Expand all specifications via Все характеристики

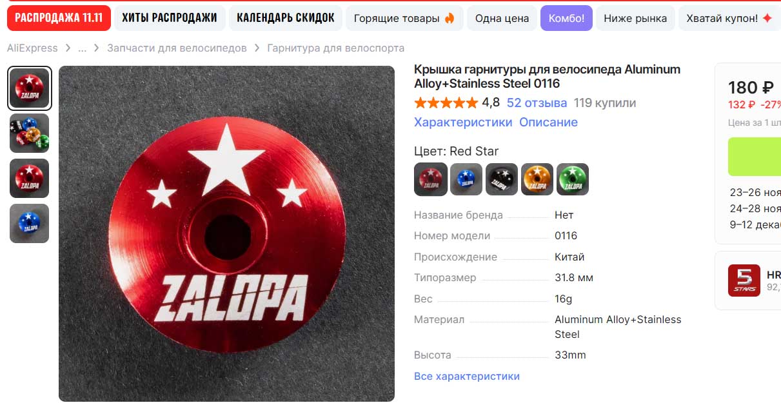(467, 376)
